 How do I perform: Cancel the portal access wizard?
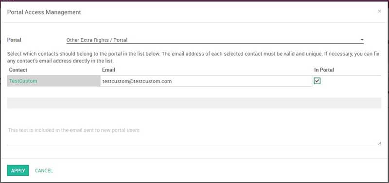click(44, 170)
